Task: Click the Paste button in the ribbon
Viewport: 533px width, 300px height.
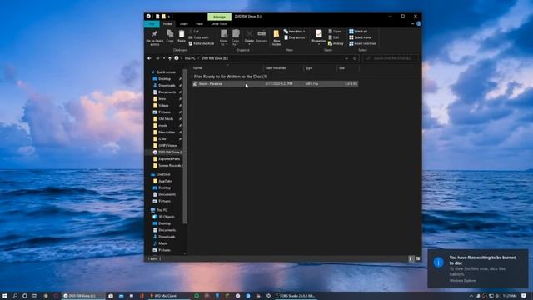Action: [x=182, y=37]
